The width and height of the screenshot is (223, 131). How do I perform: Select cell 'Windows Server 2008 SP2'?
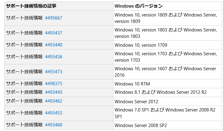167,125
